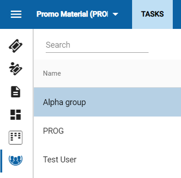Open the tickets view in sidebar

(16, 46)
